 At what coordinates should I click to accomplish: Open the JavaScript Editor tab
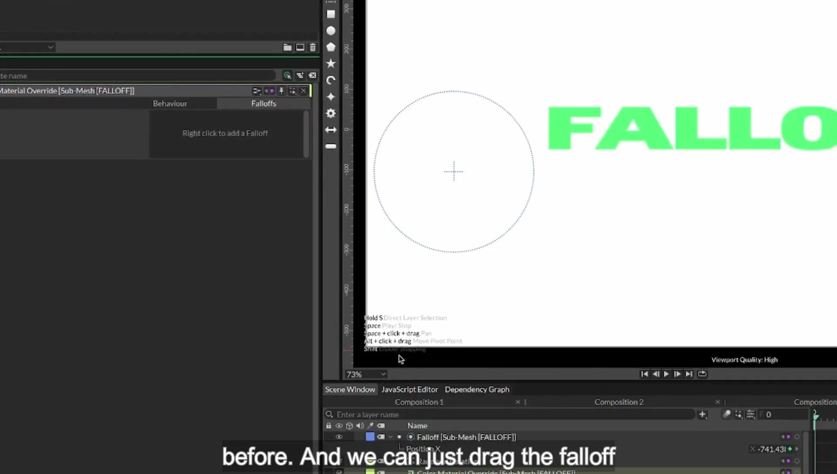pos(409,389)
